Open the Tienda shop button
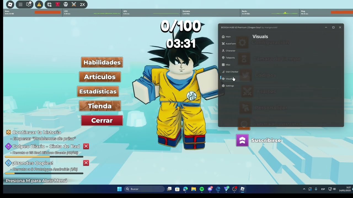 tap(100, 106)
